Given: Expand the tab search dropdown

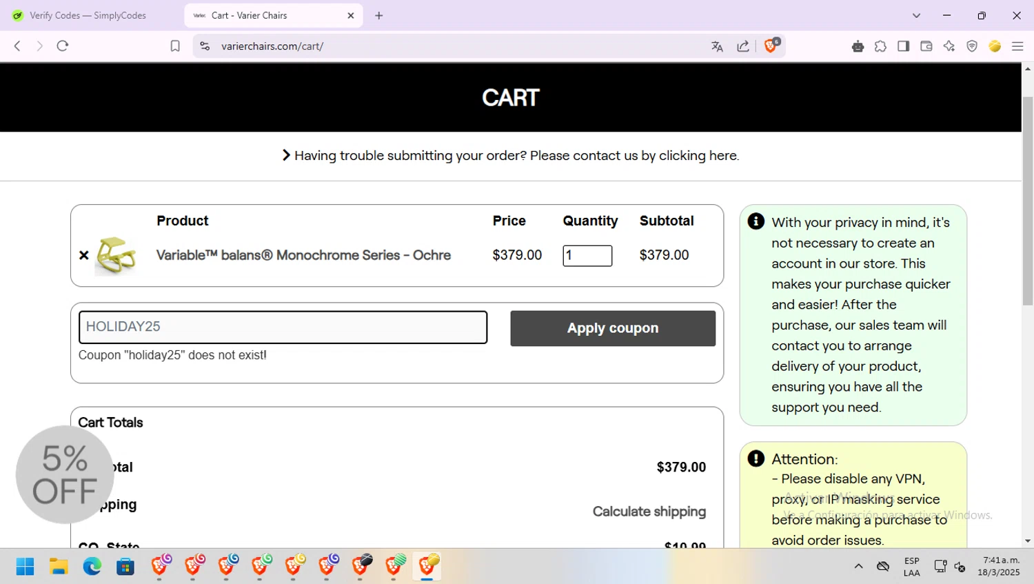Looking at the screenshot, I should (x=916, y=15).
